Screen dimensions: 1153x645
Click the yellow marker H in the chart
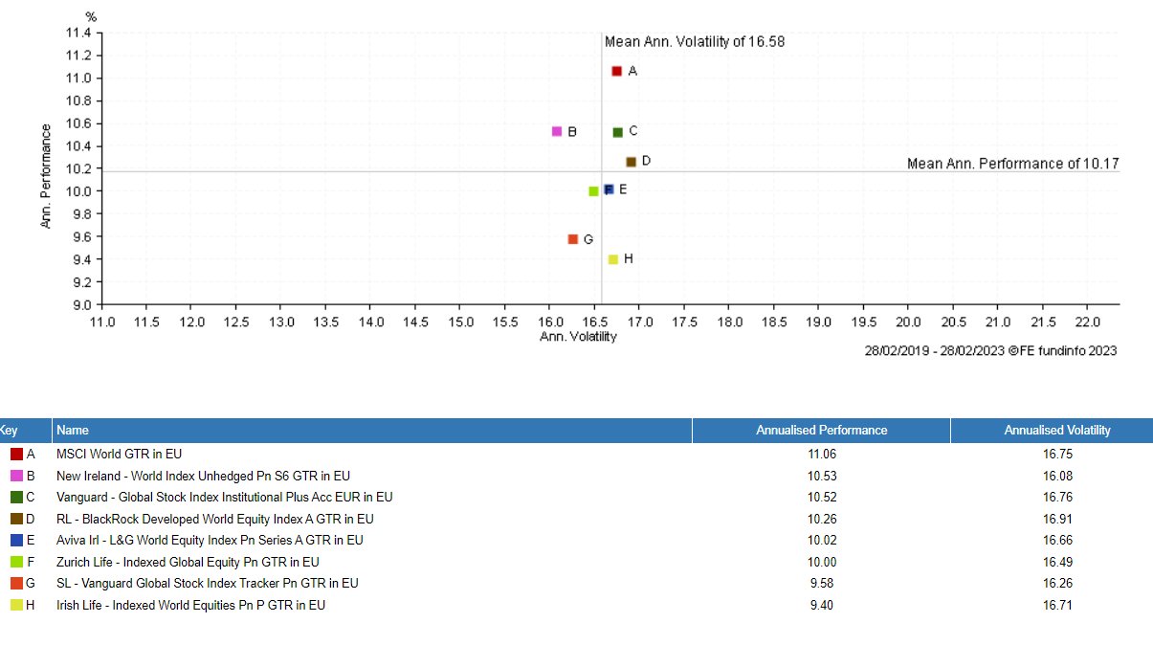(x=613, y=259)
